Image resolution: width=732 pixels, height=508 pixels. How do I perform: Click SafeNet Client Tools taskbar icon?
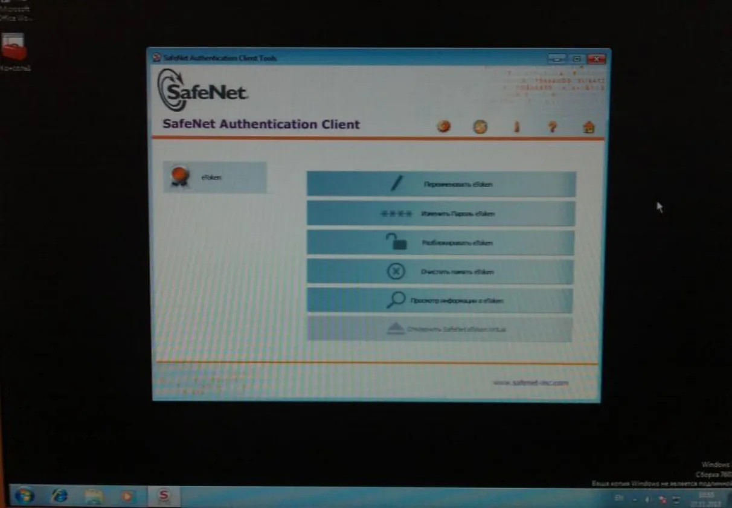pos(163,497)
